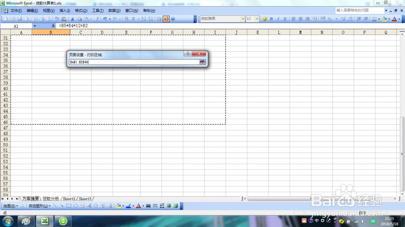
Task: Launch the Chart Wizard
Action: pos(159,19)
